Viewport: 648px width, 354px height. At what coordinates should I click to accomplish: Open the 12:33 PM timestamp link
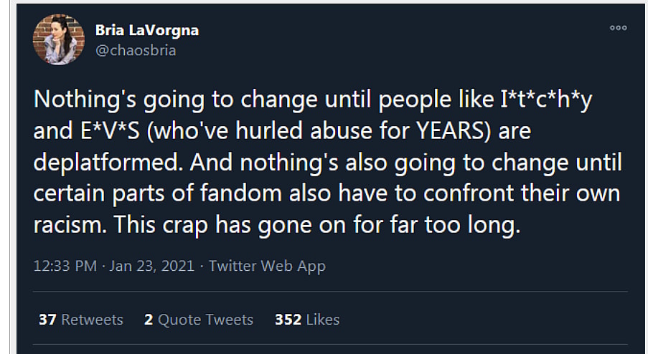pos(65,265)
